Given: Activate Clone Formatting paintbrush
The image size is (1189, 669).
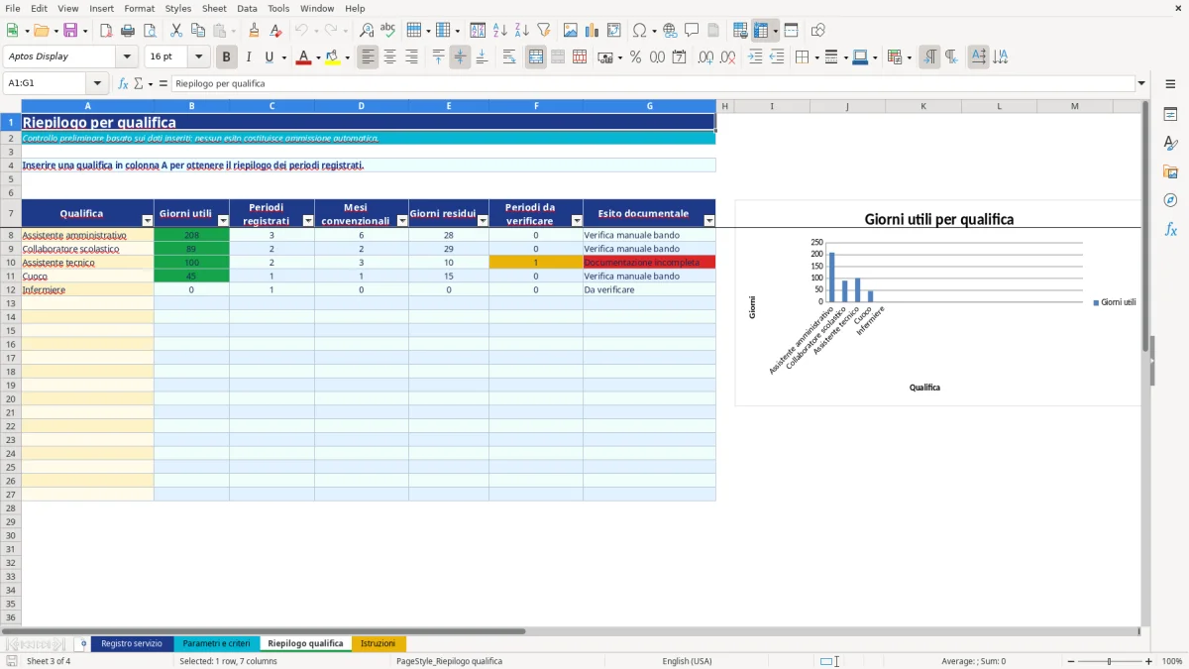Looking at the screenshot, I should 255,31.
